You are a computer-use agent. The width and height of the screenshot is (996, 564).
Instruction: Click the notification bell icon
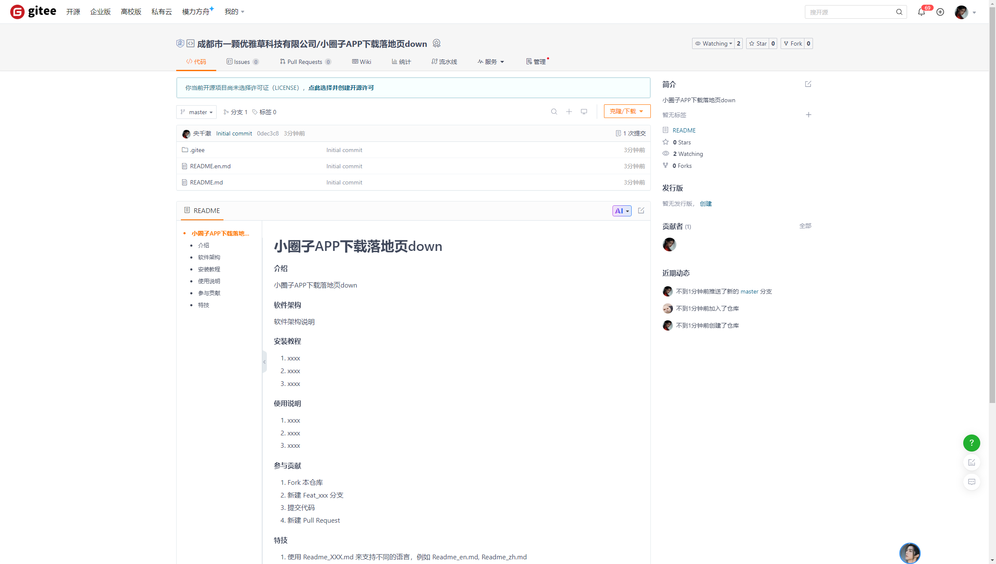(x=921, y=12)
